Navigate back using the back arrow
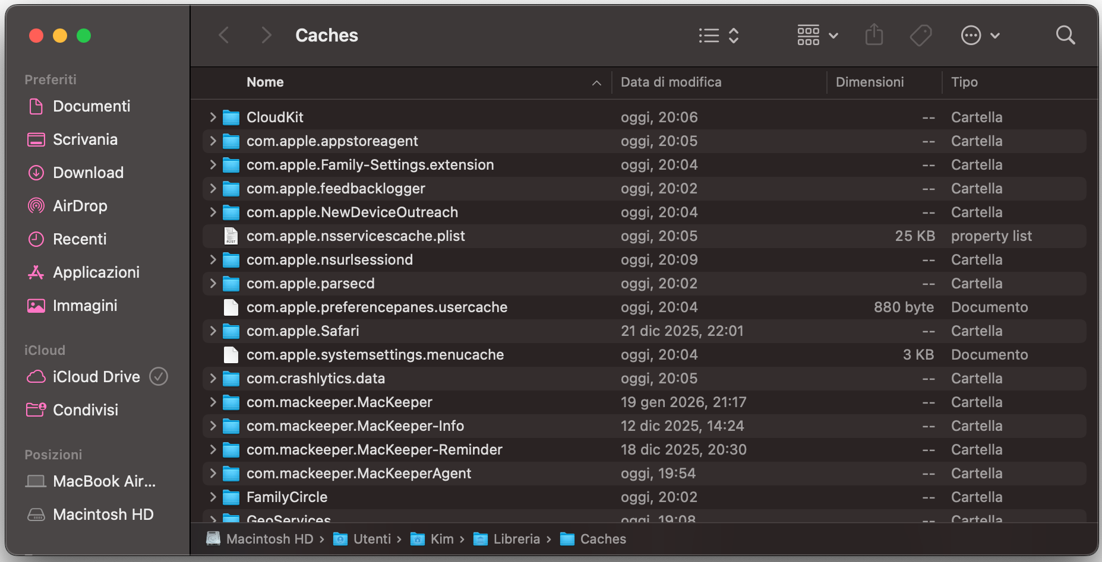Viewport: 1102px width, 562px height. pyautogui.click(x=223, y=35)
